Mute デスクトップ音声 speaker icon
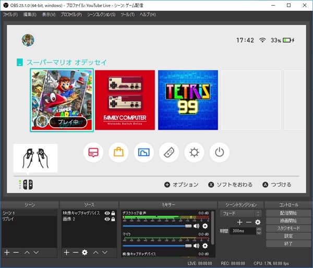Screen dimensions: 313x268 (x=197, y=226)
